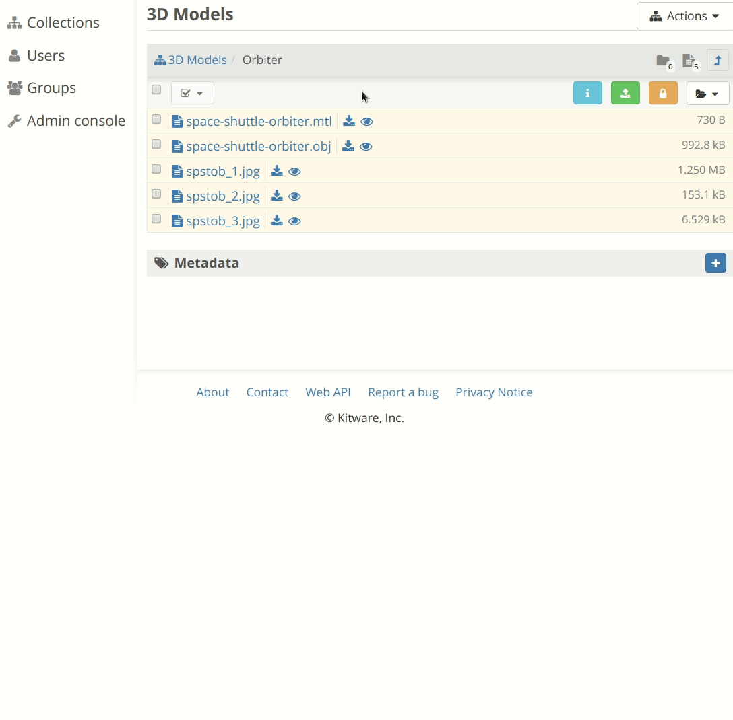Open the spstob_1.jpg item

tap(222, 172)
